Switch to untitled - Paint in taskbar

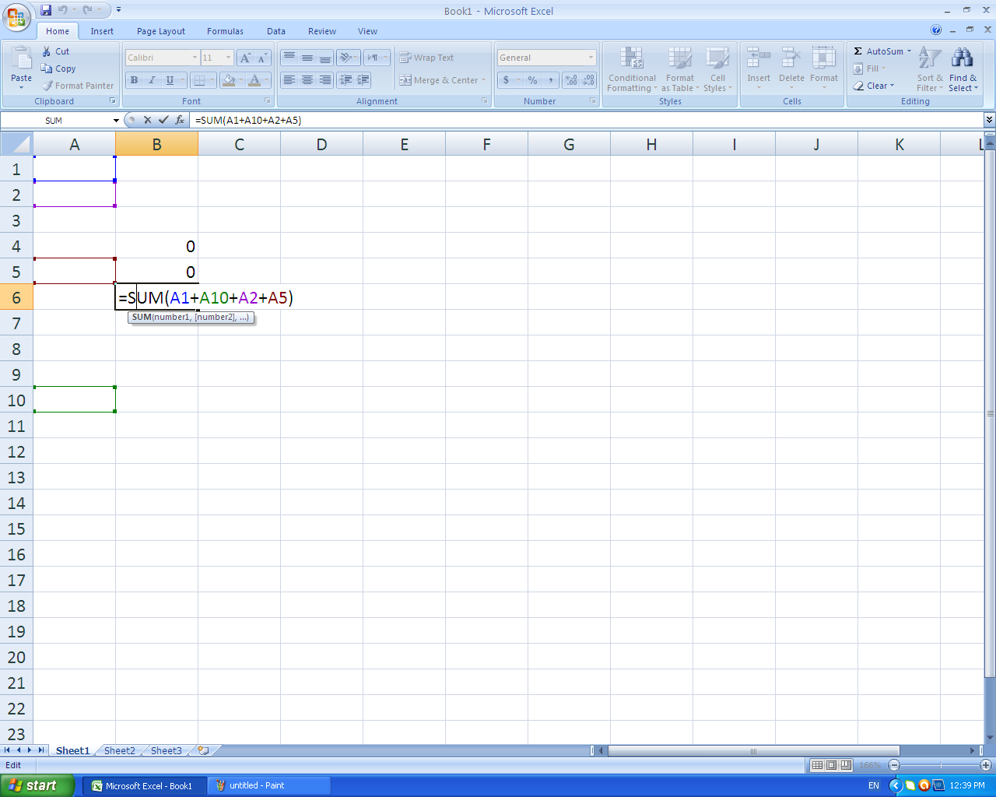[269, 785]
